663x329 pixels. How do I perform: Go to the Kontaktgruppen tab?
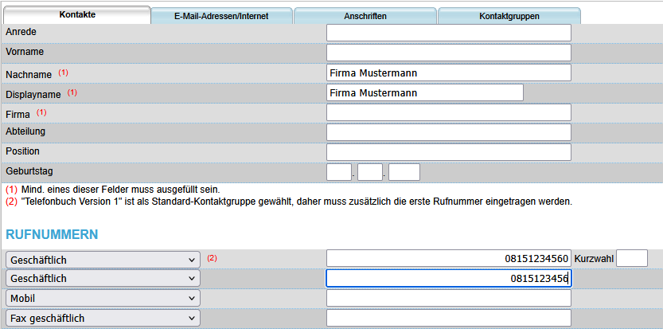[x=509, y=16]
